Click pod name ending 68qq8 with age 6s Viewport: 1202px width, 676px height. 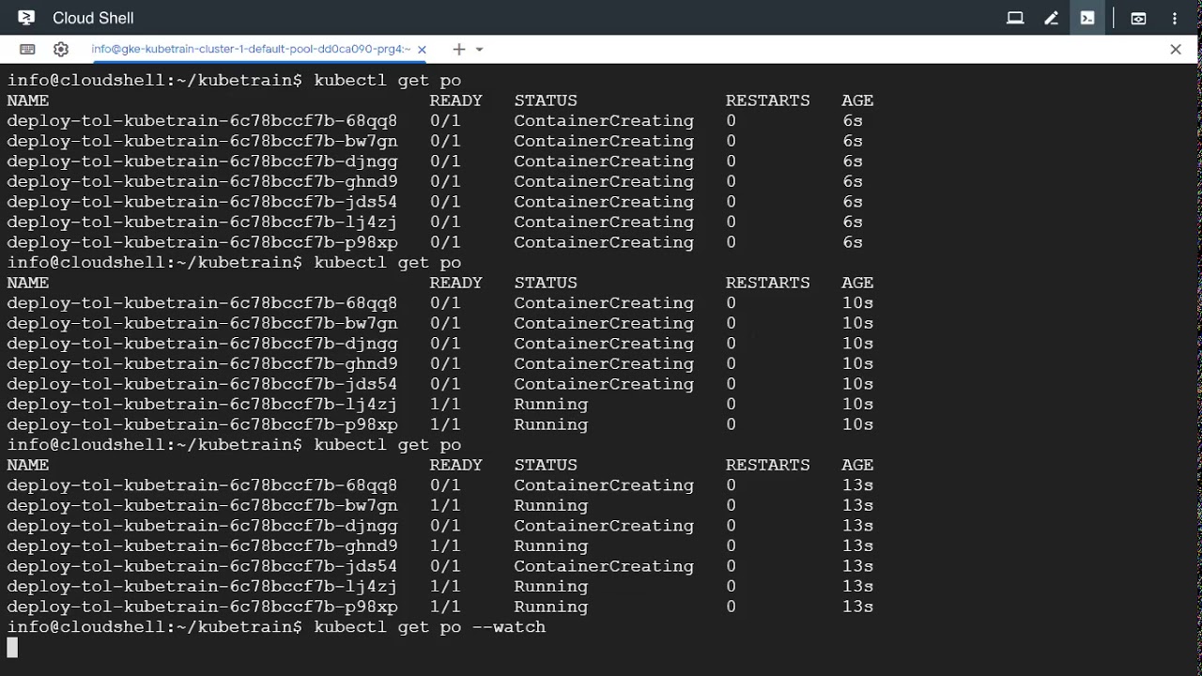click(202, 120)
